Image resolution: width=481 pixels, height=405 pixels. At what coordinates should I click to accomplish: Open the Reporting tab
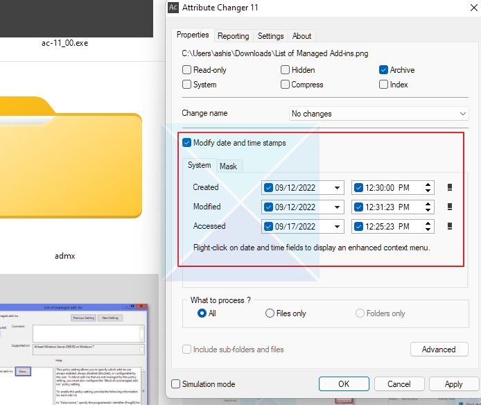233,36
